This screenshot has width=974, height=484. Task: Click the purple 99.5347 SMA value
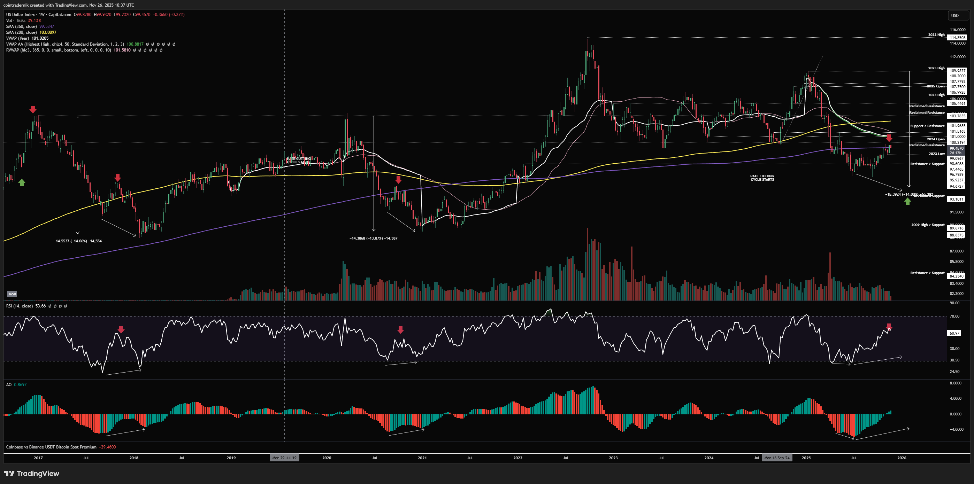coord(47,26)
